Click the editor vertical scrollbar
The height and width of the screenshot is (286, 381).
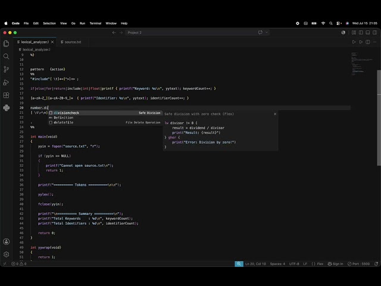coord(379,118)
